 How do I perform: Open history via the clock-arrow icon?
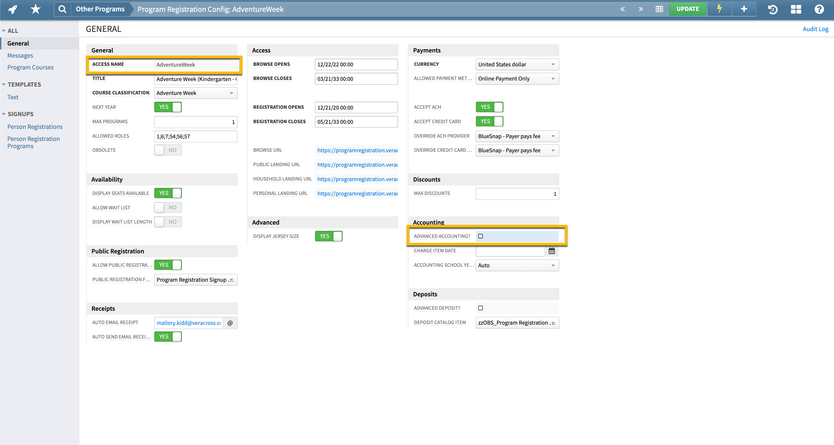pos(773,9)
